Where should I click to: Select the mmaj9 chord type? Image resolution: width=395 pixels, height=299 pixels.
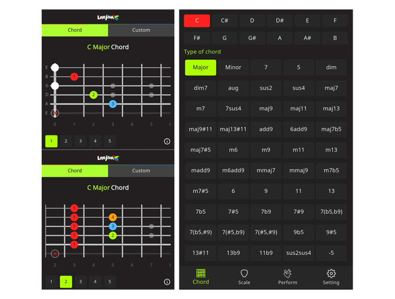tap(299, 170)
